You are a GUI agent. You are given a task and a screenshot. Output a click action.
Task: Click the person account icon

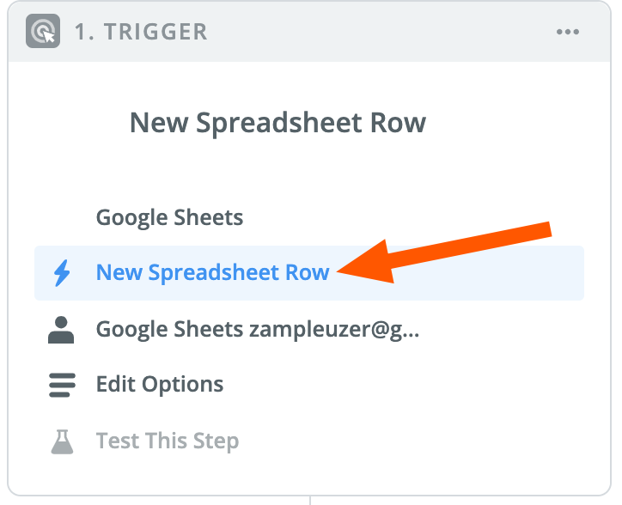click(x=62, y=329)
